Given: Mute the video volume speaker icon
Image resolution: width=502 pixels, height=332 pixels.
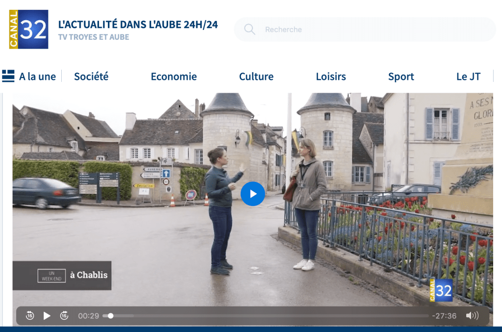Looking at the screenshot, I should pos(472,316).
